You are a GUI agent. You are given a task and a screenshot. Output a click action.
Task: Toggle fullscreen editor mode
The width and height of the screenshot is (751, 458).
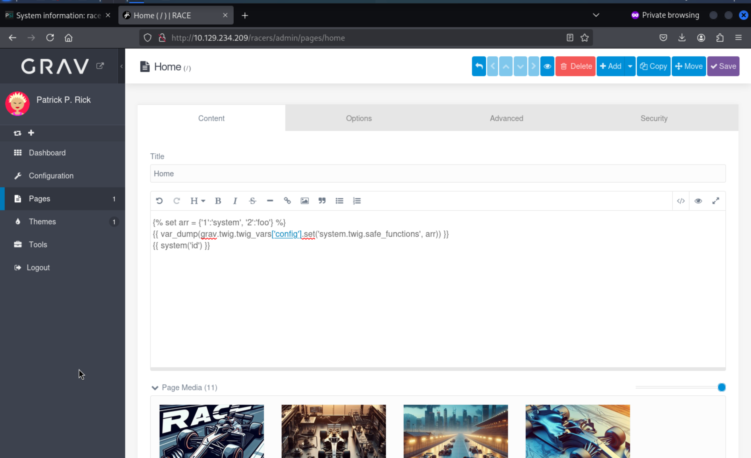coord(715,201)
